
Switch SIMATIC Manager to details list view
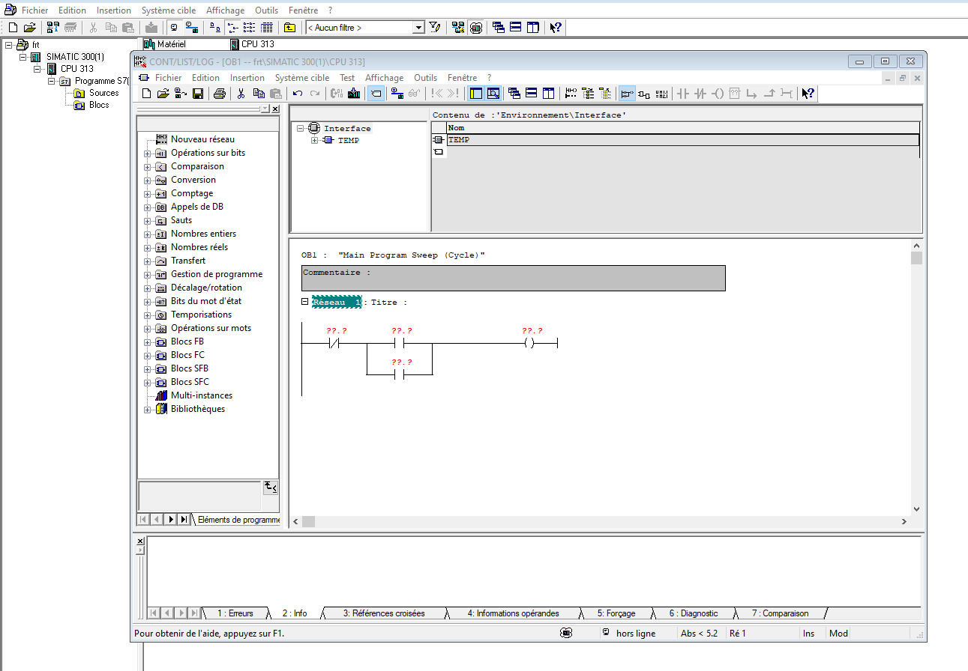[x=266, y=28]
